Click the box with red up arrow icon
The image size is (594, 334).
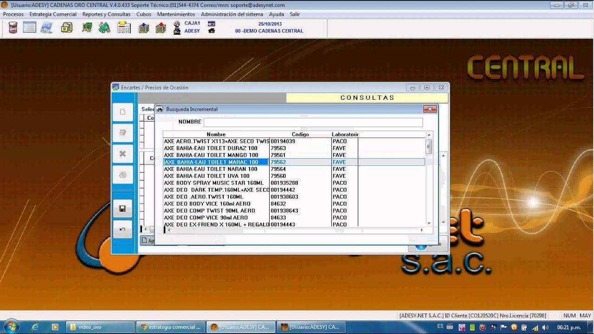click(161, 28)
